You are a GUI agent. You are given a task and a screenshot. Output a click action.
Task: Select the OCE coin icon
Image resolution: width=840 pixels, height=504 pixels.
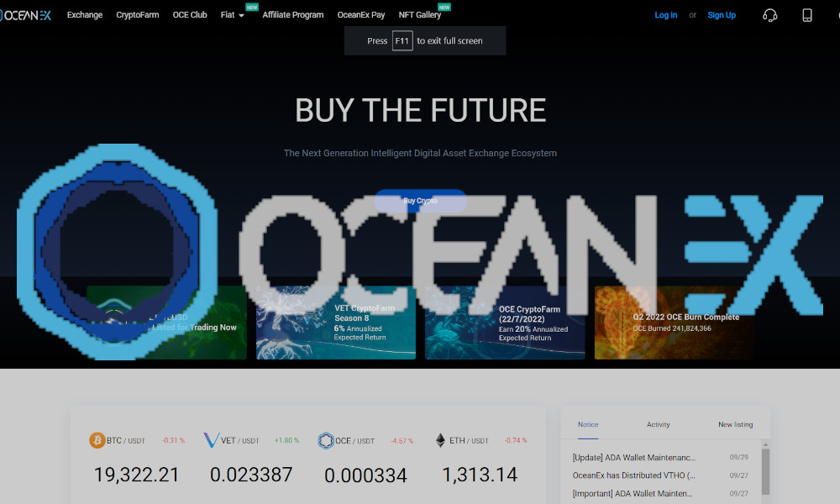(326, 440)
